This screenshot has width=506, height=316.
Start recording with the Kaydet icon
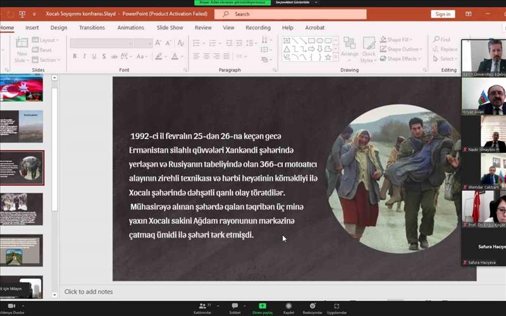288,307
